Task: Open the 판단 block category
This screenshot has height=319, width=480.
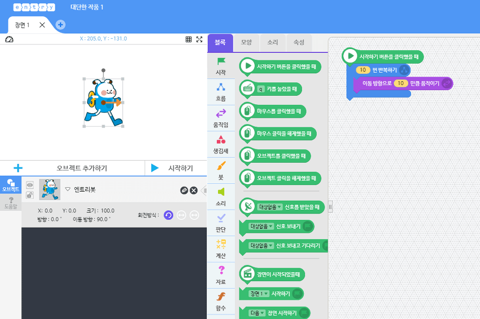Action: pos(221,223)
